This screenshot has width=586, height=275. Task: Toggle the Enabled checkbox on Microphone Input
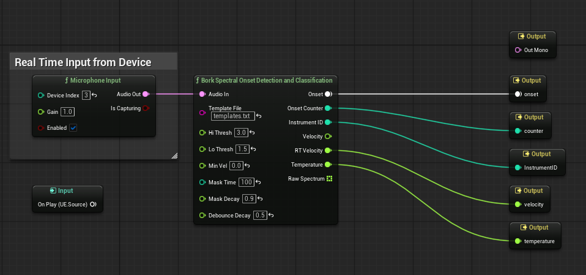point(73,128)
